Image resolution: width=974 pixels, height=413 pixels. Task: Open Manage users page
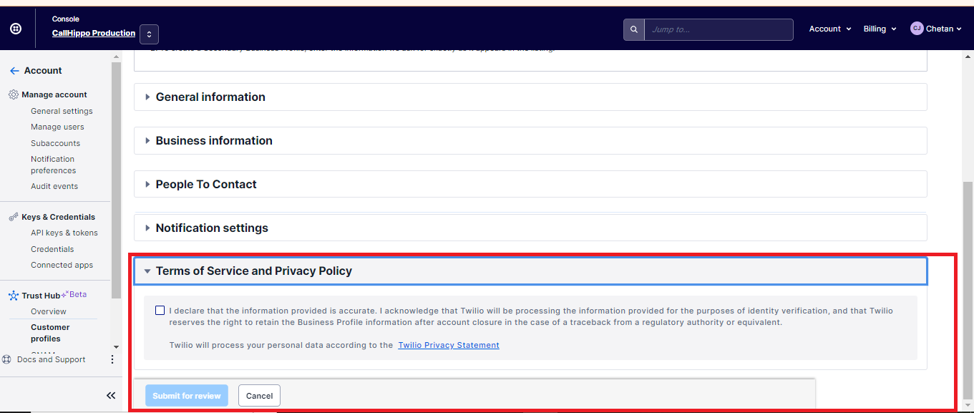point(57,127)
